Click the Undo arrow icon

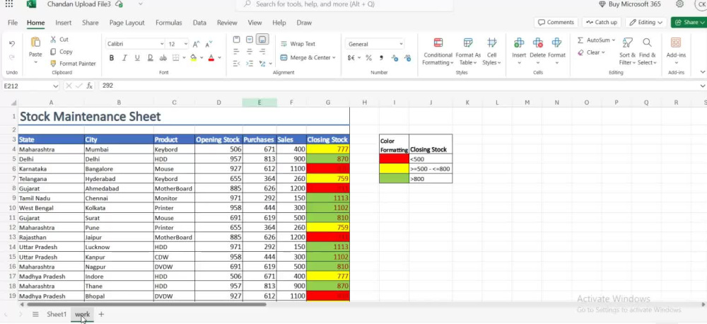tap(12, 44)
